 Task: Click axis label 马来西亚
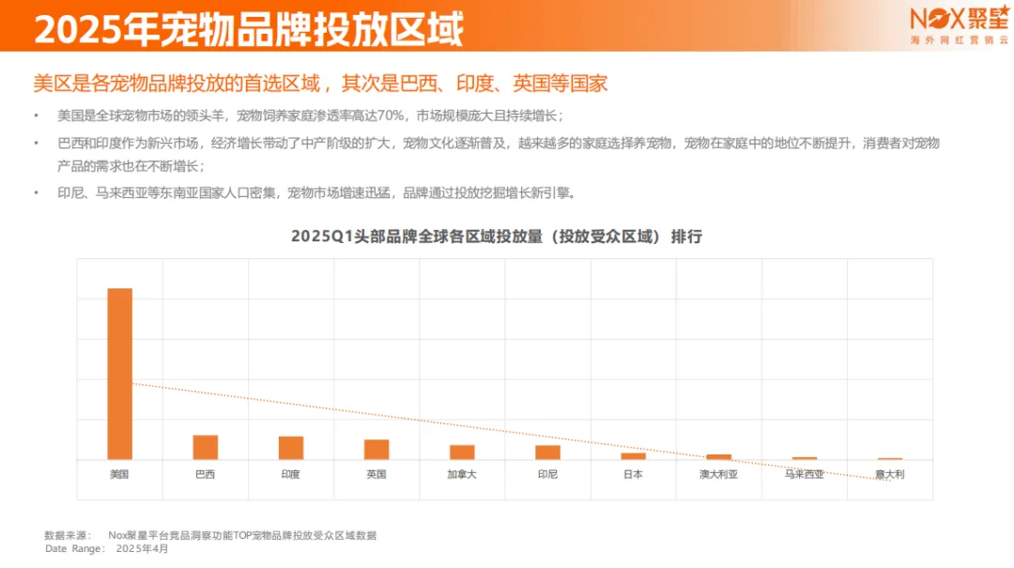[x=805, y=475]
